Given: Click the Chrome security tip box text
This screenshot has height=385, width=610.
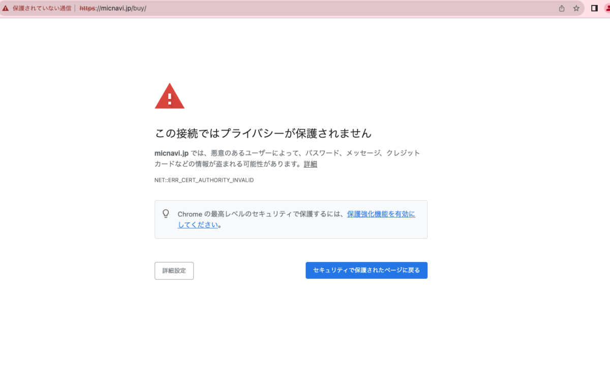Looking at the screenshot, I should [261, 214].
